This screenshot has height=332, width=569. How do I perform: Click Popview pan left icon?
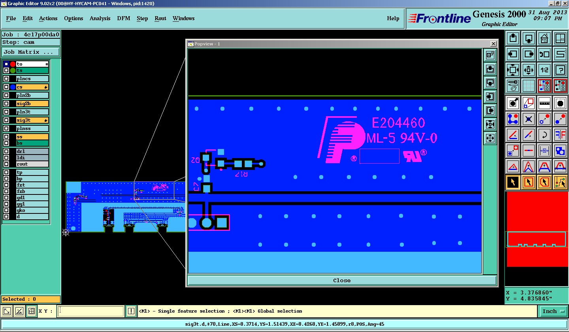point(490,96)
